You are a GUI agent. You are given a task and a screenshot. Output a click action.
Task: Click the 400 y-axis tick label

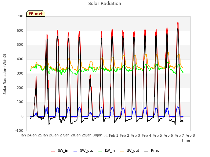click(20, 59)
